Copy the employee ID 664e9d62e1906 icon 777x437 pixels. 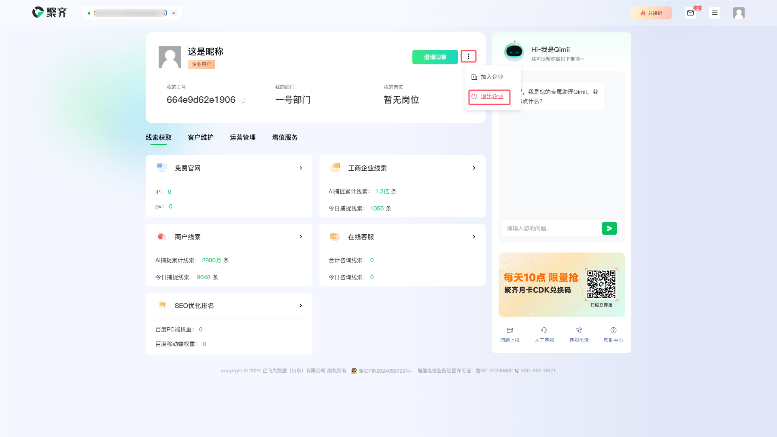pyautogui.click(x=244, y=100)
